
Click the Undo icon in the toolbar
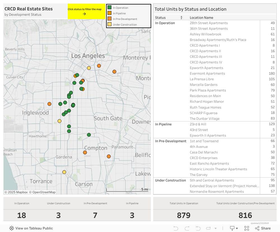pos(176,228)
